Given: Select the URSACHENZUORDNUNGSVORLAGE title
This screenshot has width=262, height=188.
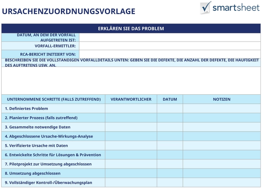Looking at the screenshot, I should pos(68,11).
